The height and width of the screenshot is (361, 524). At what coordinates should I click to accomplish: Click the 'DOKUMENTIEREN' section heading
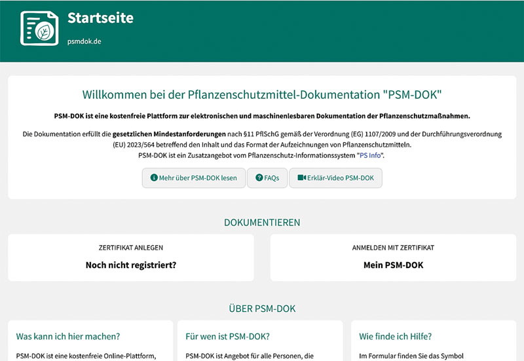[x=262, y=223]
